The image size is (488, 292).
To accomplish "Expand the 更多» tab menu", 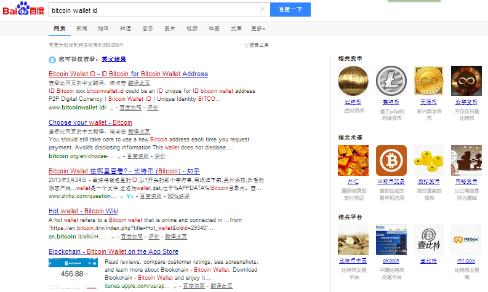I will pyautogui.click(x=258, y=28).
